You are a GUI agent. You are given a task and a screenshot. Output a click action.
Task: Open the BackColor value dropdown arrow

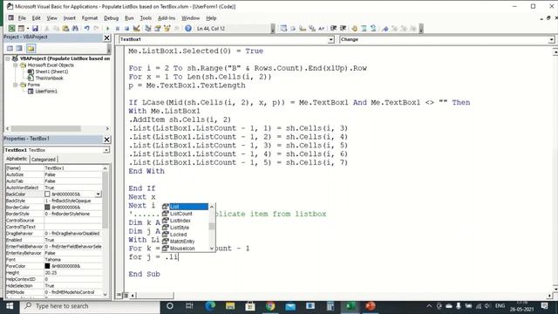98,194
